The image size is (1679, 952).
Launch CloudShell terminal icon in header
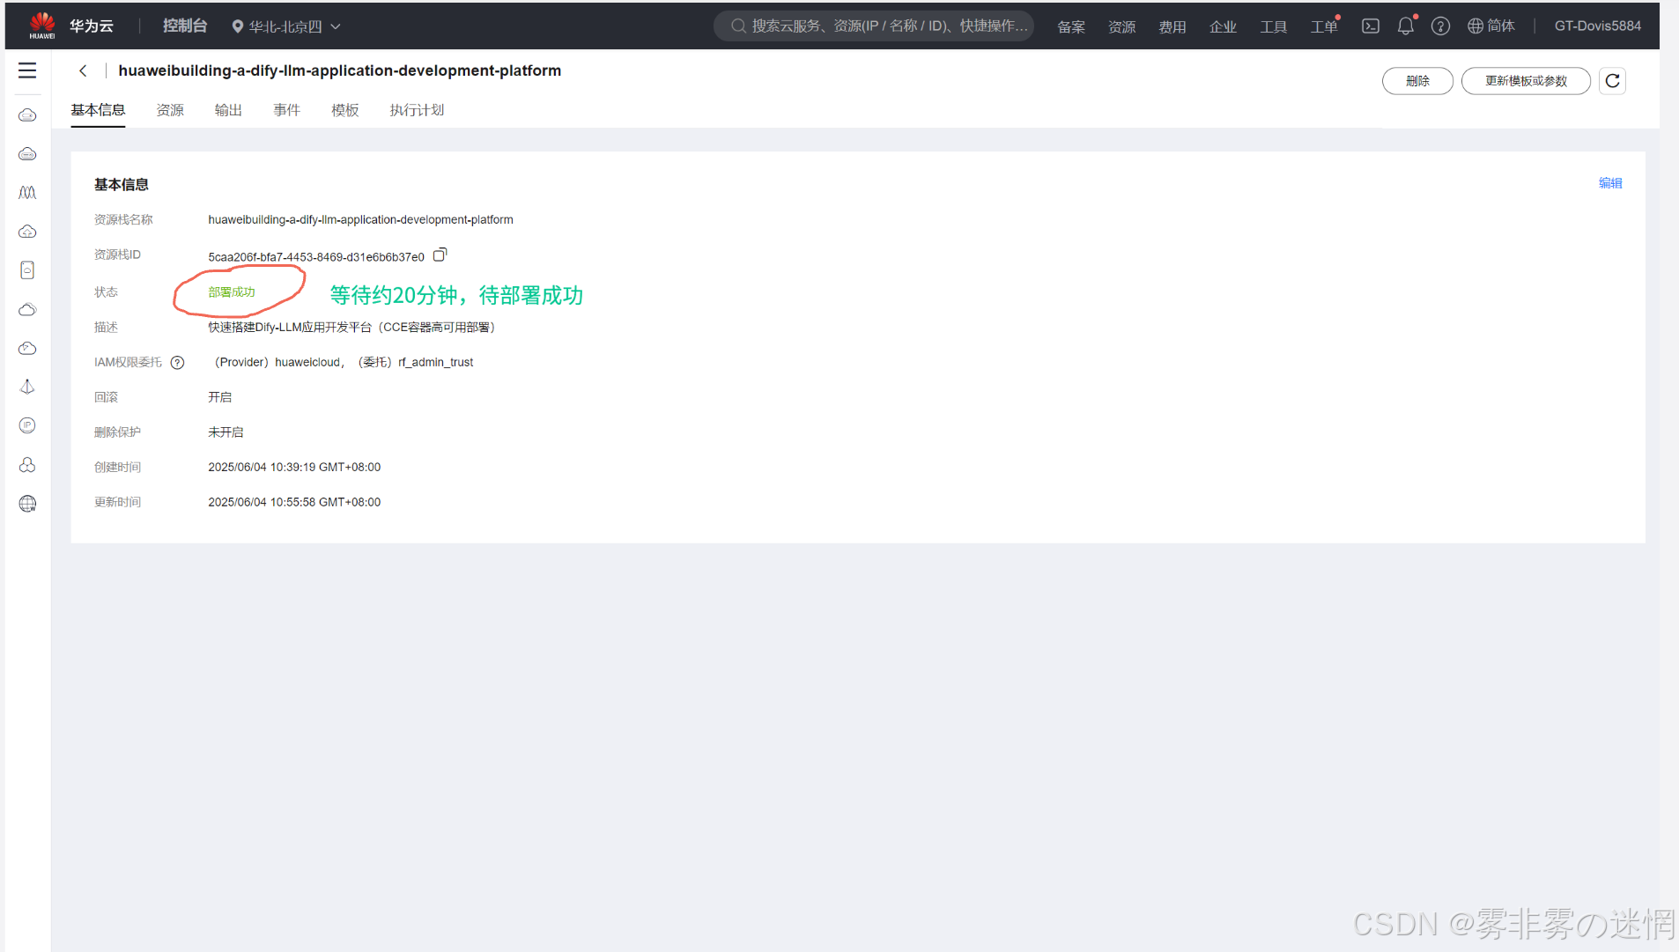[x=1371, y=26]
